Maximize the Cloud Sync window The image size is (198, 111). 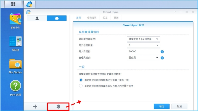click(x=187, y=12)
